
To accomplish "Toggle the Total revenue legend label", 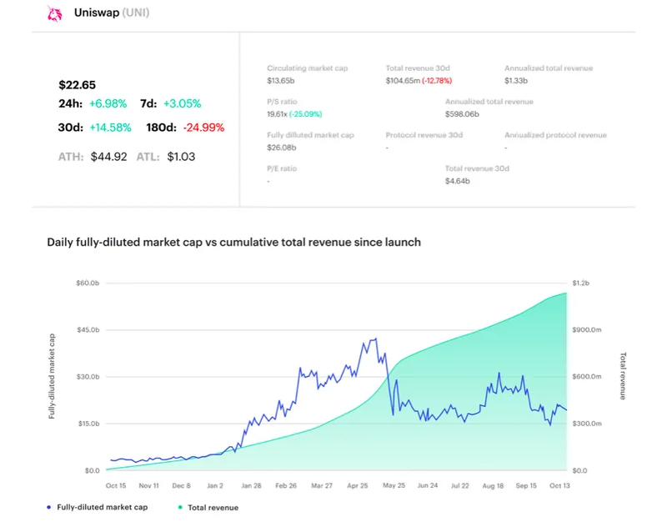I will point(213,507).
